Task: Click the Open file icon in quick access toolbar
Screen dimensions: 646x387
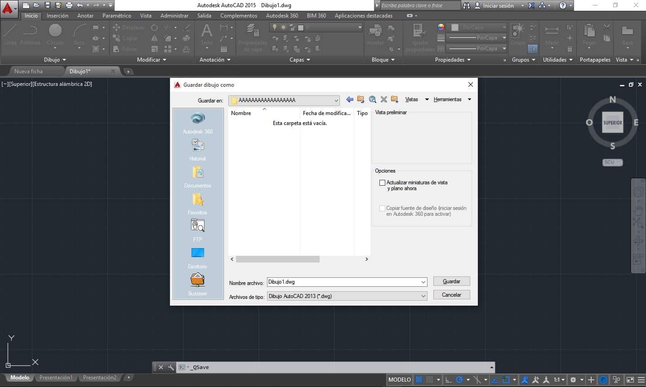Action: (x=36, y=5)
